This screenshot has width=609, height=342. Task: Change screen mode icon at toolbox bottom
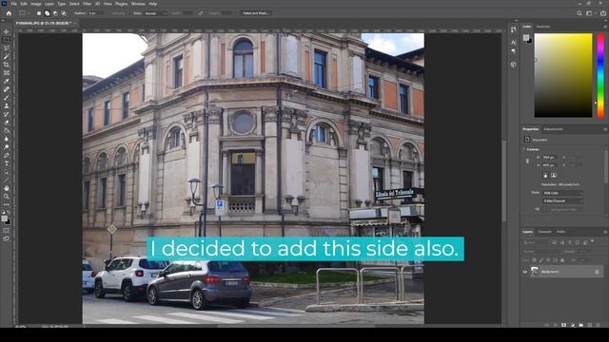[7, 238]
